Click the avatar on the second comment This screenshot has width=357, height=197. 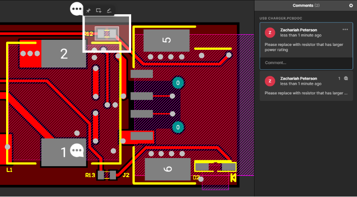point(270,81)
